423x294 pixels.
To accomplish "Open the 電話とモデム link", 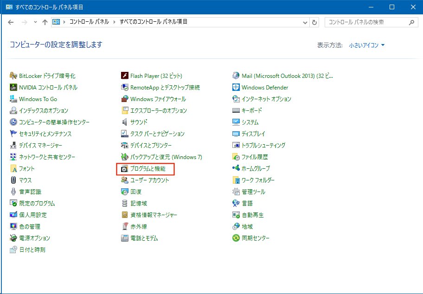I will pos(144,238).
